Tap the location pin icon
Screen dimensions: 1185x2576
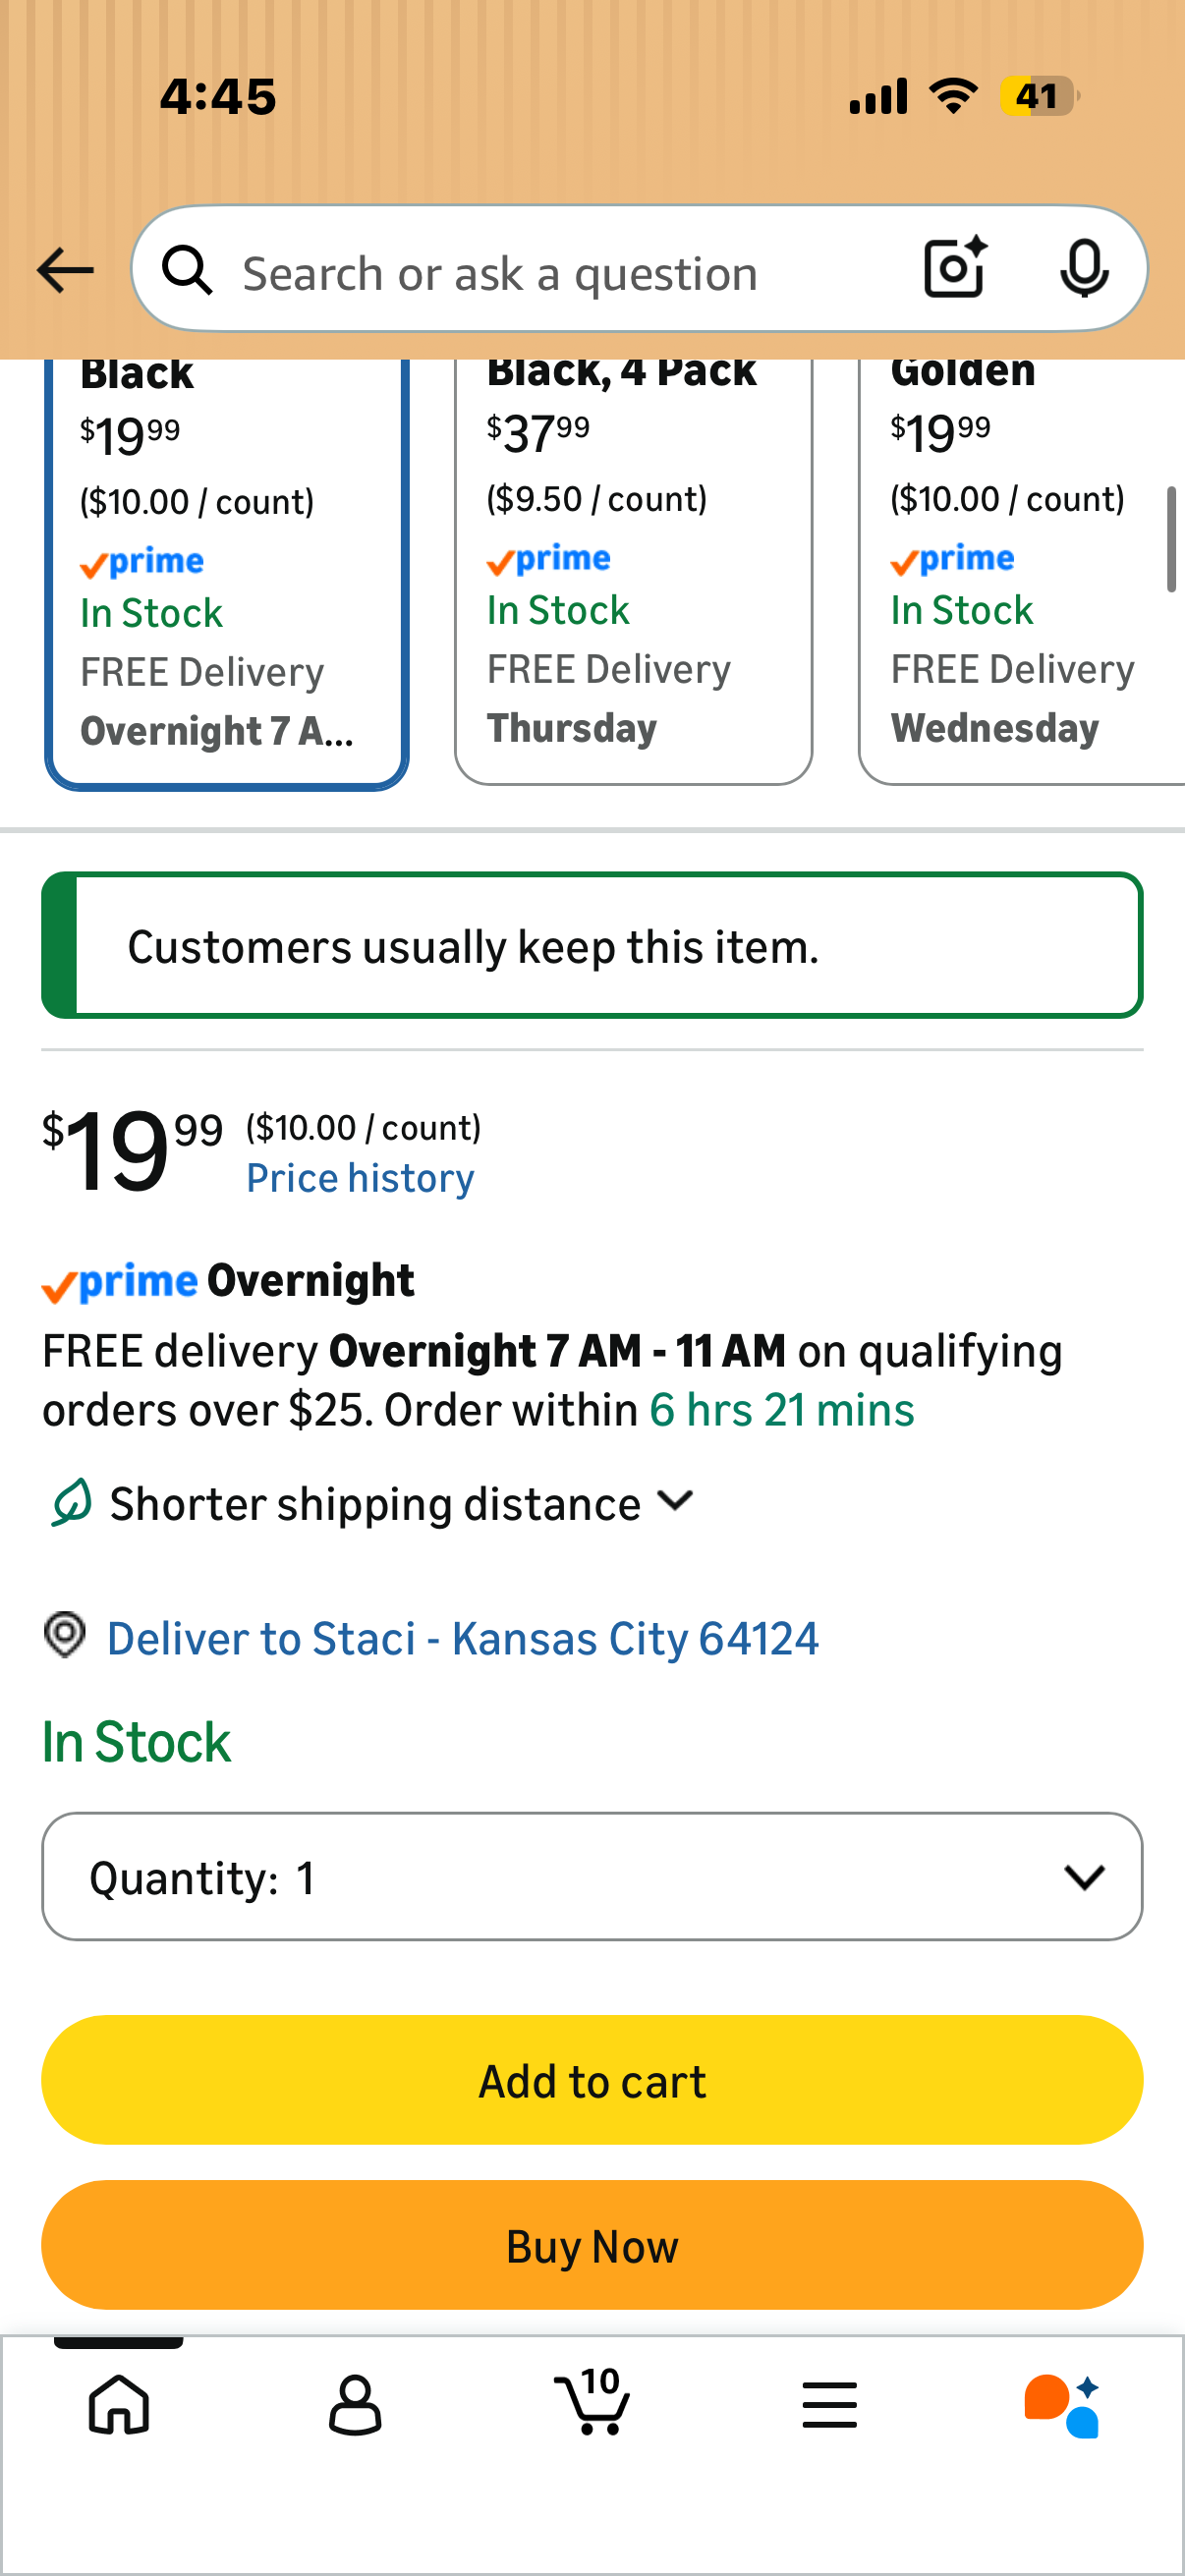pyautogui.click(x=65, y=1636)
